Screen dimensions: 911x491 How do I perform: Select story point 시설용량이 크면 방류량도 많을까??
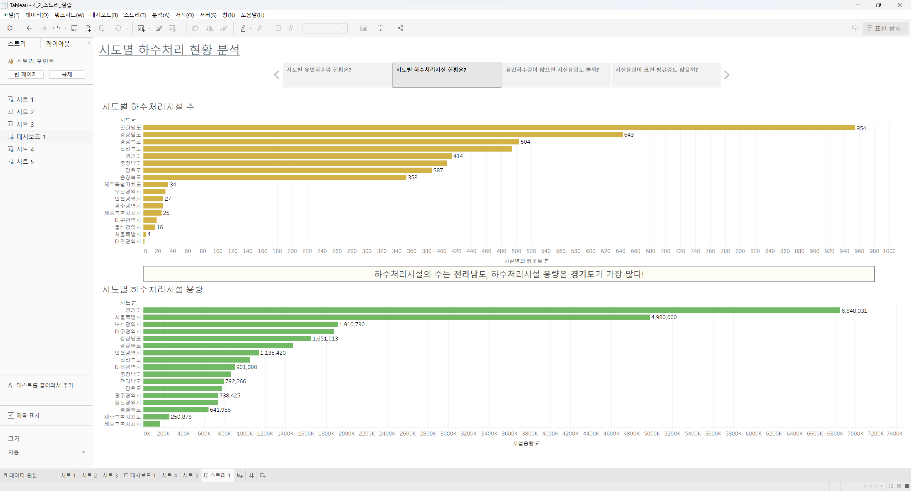(666, 75)
